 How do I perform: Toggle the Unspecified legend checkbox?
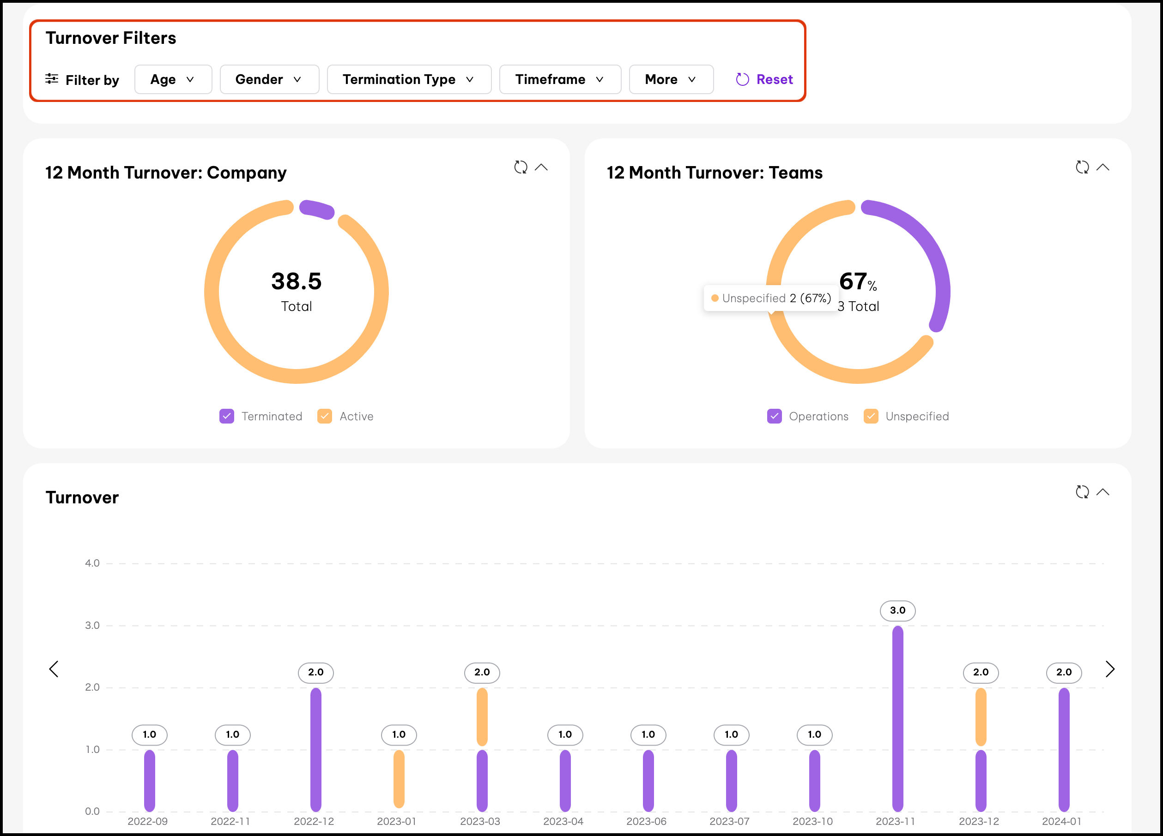pos(871,417)
